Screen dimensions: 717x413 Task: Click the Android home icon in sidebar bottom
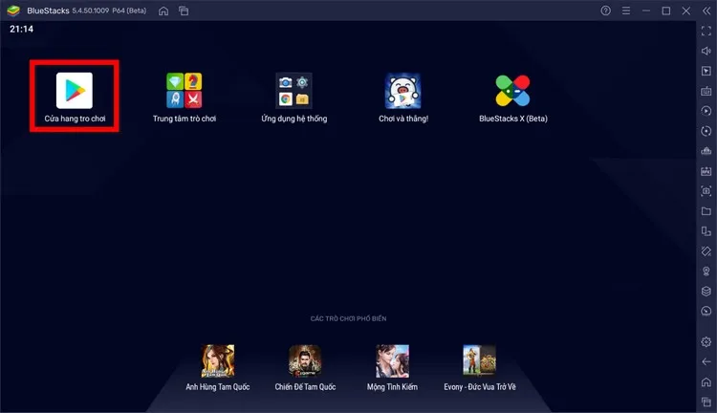tap(706, 381)
